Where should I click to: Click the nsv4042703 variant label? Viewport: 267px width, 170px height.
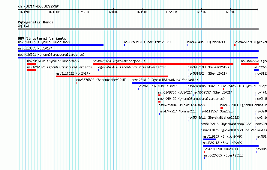254,61
